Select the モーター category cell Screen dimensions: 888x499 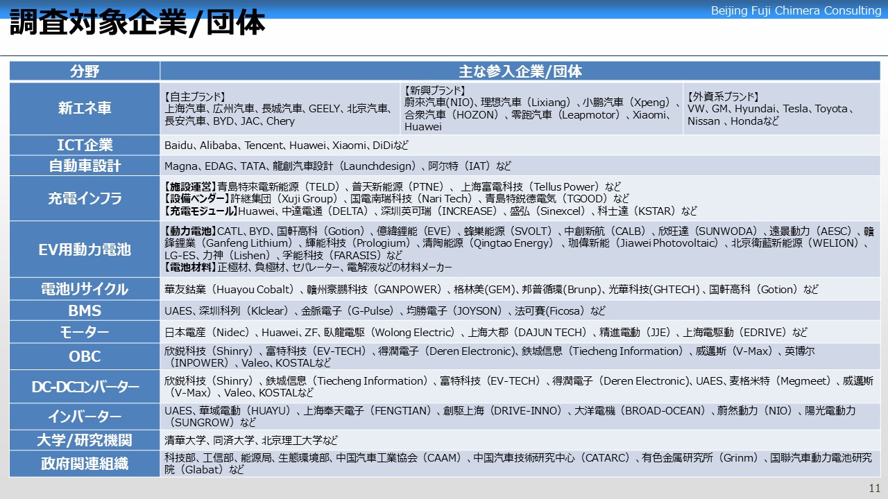click(x=85, y=332)
